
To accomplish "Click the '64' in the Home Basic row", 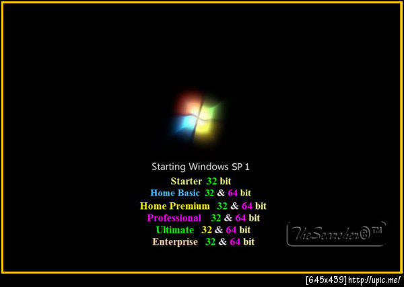I will pos(233,193).
